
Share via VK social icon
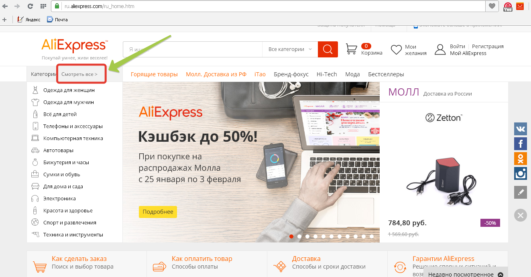[x=521, y=129]
